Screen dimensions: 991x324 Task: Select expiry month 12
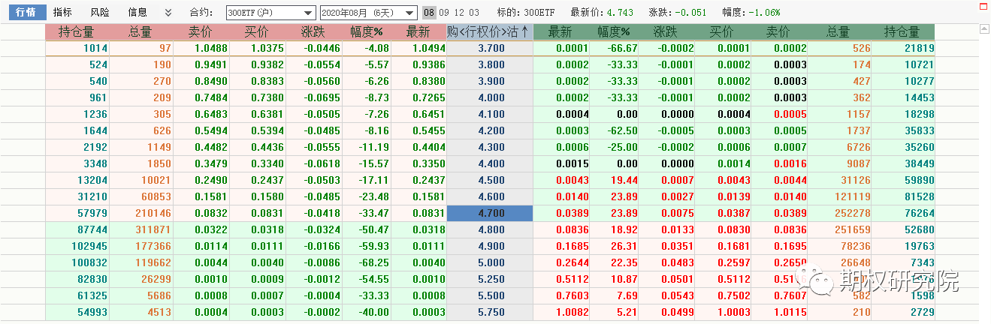pos(458,13)
